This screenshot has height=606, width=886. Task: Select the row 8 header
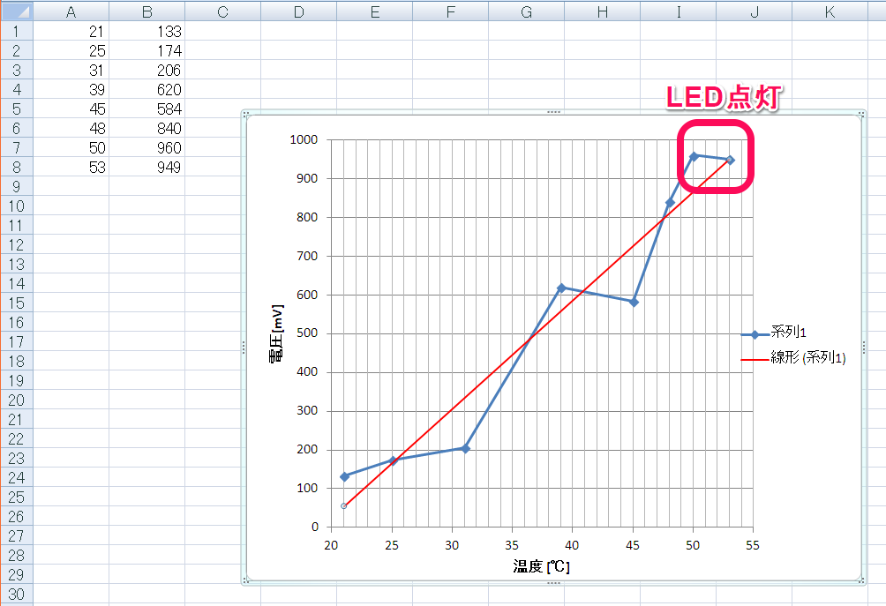pos(16,167)
